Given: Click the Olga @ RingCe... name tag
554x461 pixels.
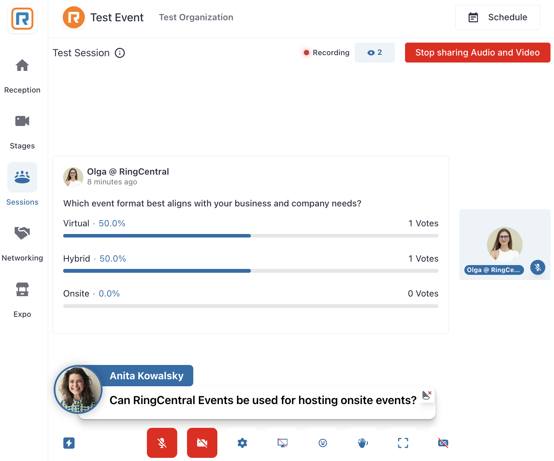Looking at the screenshot, I should click(x=494, y=270).
